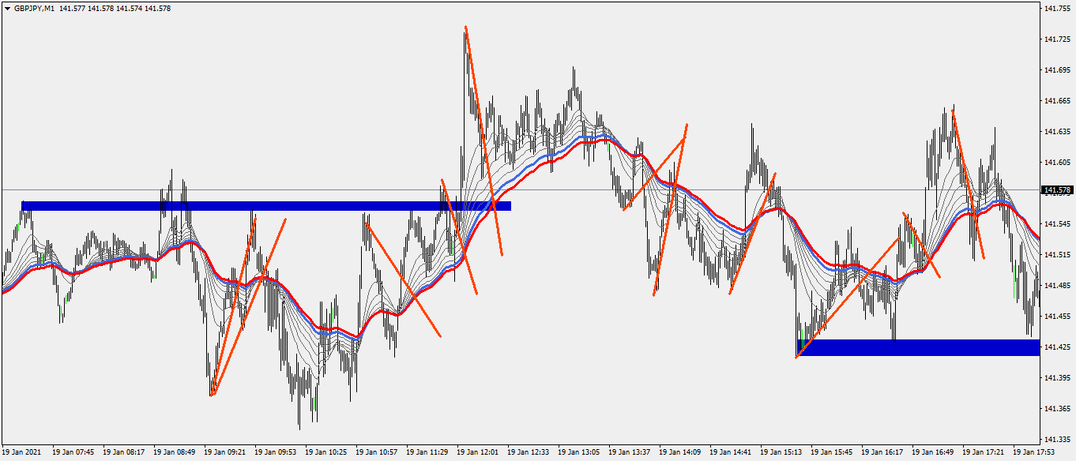Click time axis label 19 Jan 16:49
The height and width of the screenshot is (461, 1076).
point(933,452)
